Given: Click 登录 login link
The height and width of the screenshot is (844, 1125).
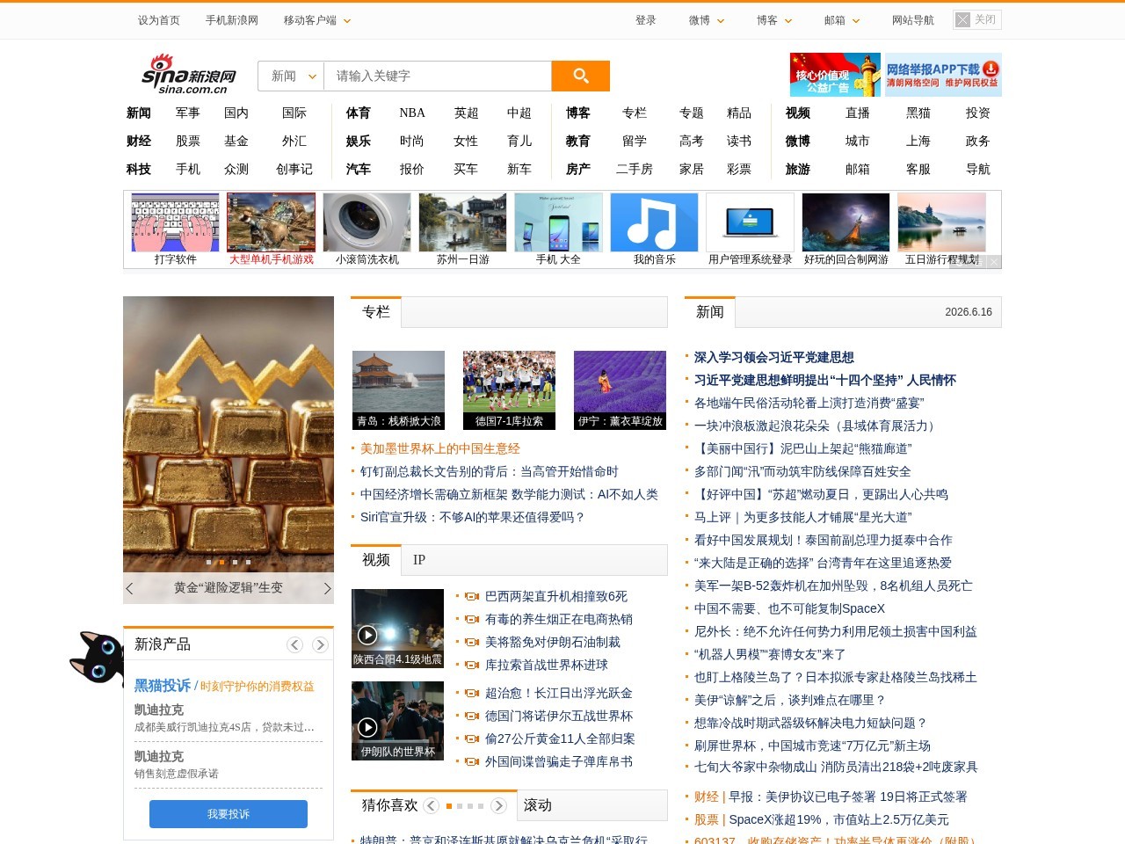Looking at the screenshot, I should click(646, 20).
